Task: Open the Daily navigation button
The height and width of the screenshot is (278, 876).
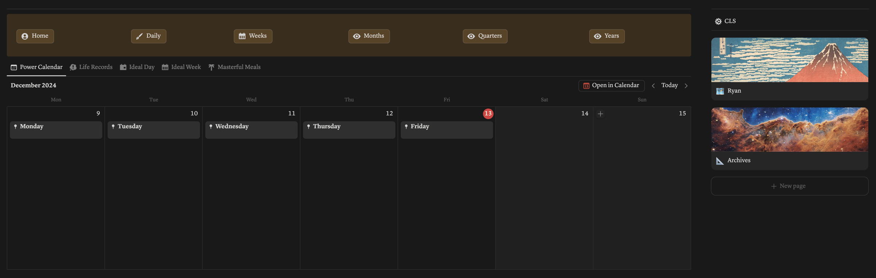Action: [x=149, y=36]
